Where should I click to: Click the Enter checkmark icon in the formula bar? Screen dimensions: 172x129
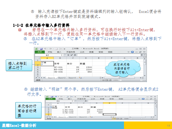click(72, 55)
